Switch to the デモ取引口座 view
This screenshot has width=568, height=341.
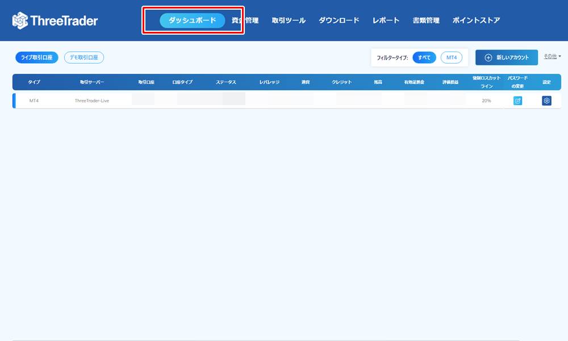(x=84, y=57)
